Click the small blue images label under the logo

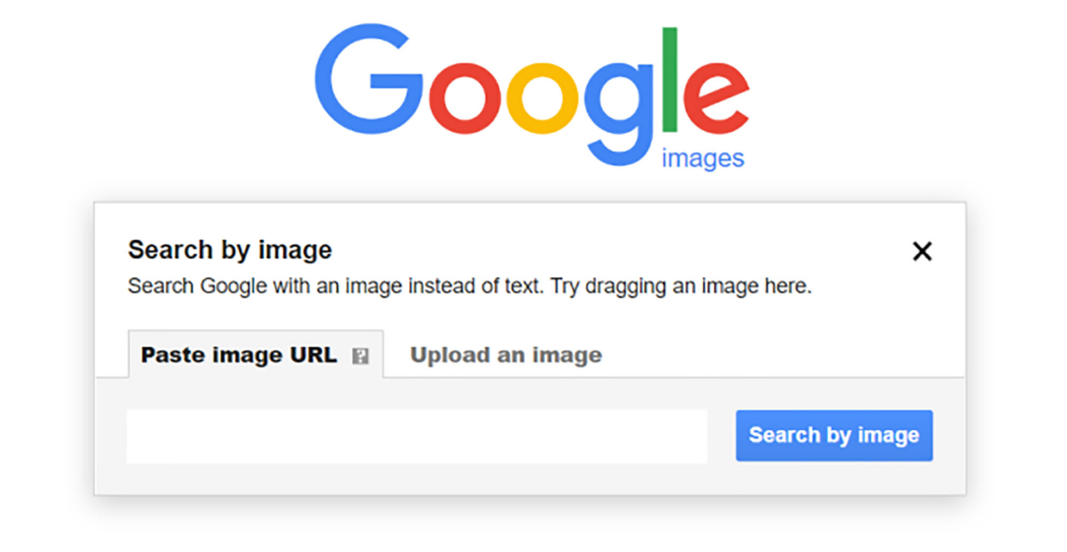coord(702,158)
